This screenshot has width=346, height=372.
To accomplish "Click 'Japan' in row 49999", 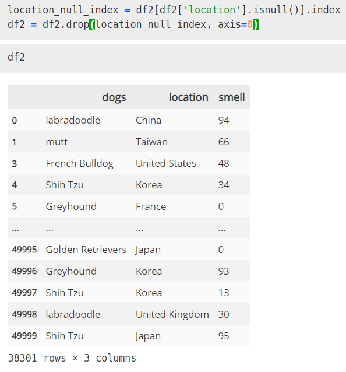I will pos(148,336).
